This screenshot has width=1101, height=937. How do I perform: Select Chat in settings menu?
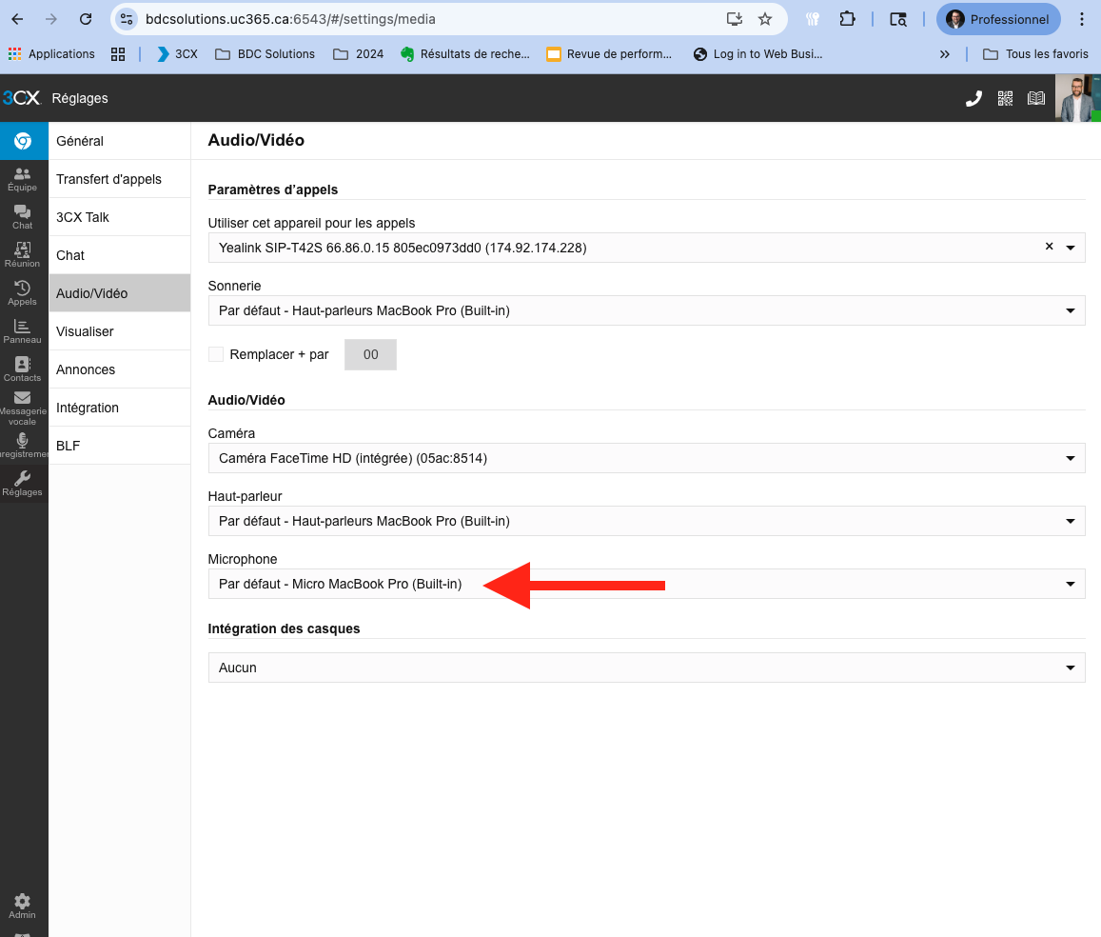click(119, 255)
